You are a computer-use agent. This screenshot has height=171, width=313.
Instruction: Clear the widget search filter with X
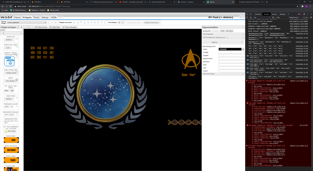22,30
